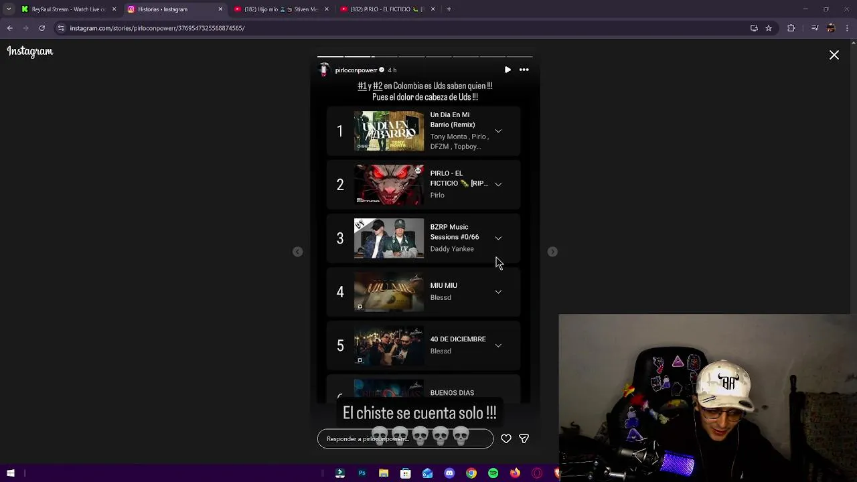The height and width of the screenshot is (482, 857).
Task: Go to the next story
Action: 552,252
